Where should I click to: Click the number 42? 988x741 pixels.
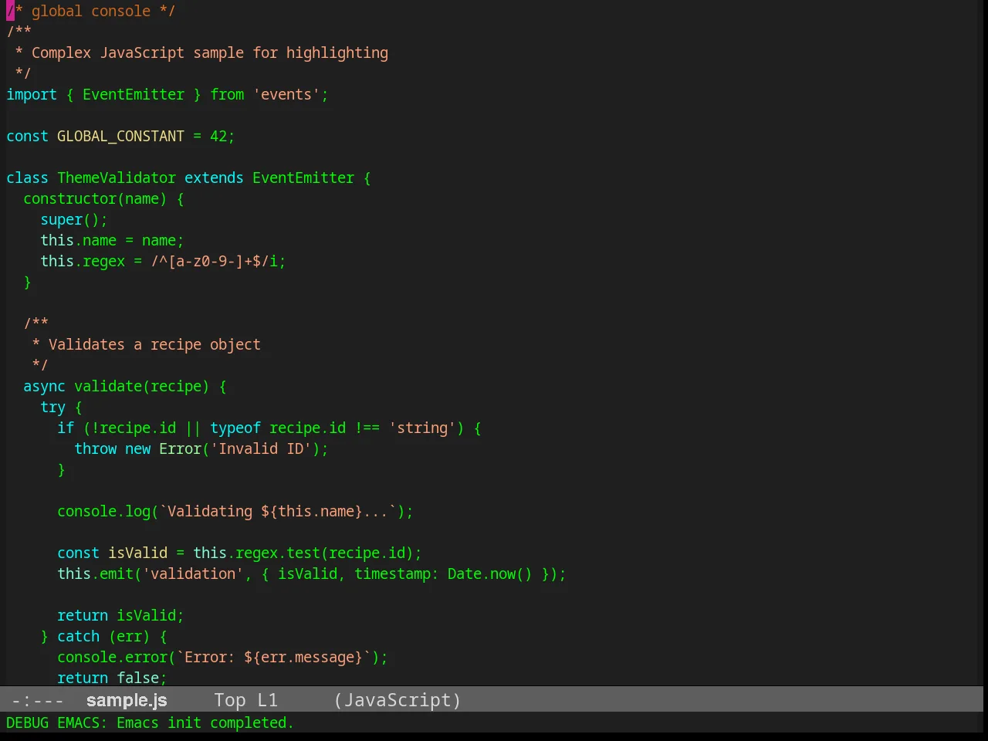(x=218, y=136)
